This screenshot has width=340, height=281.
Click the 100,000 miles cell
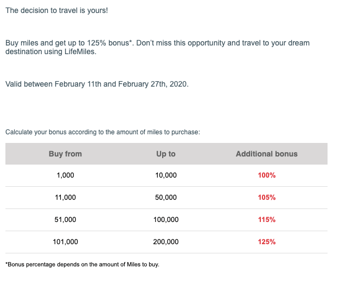coord(165,220)
